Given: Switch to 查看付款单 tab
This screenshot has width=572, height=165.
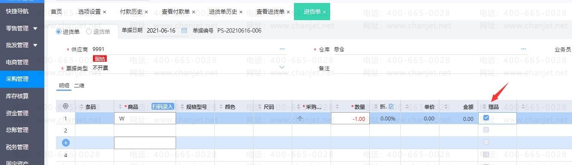Looking at the screenshot, I should [176, 12].
